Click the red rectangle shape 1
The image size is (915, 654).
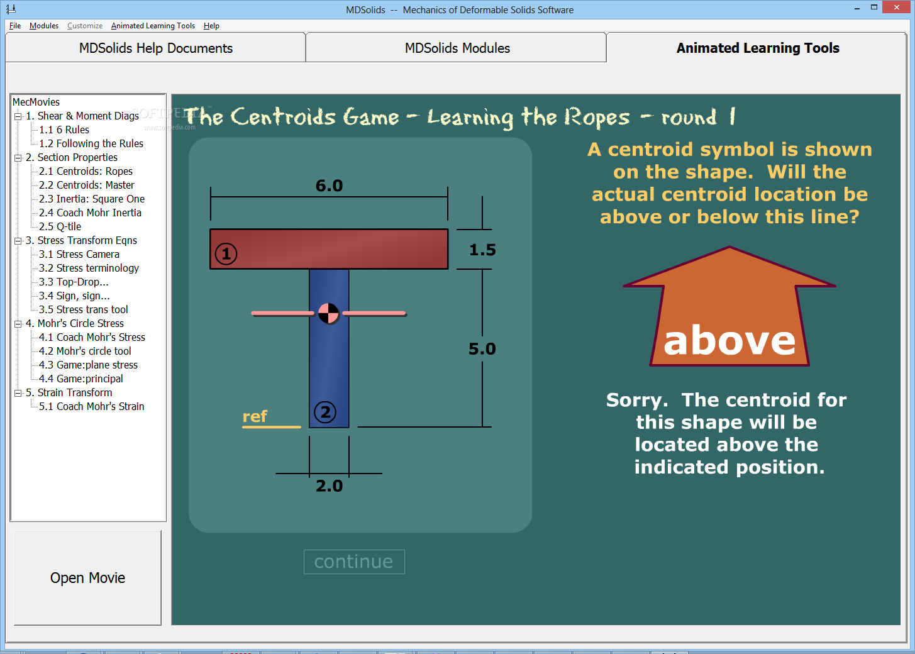pos(329,249)
